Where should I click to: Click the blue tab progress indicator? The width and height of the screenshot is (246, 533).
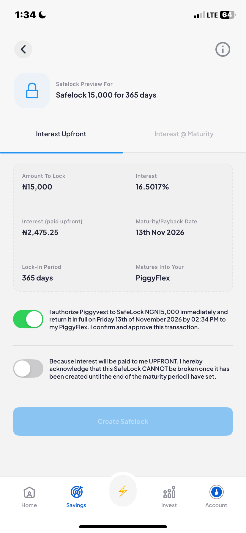tap(61, 152)
